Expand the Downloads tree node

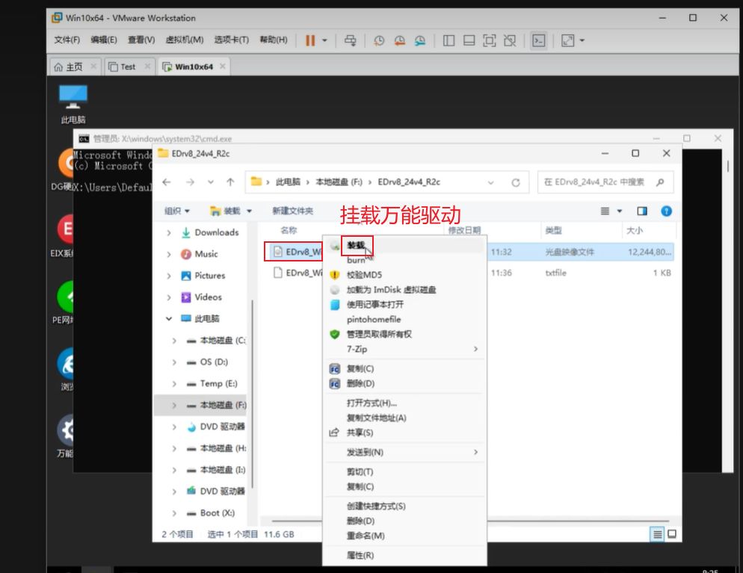tap(169, 233)
